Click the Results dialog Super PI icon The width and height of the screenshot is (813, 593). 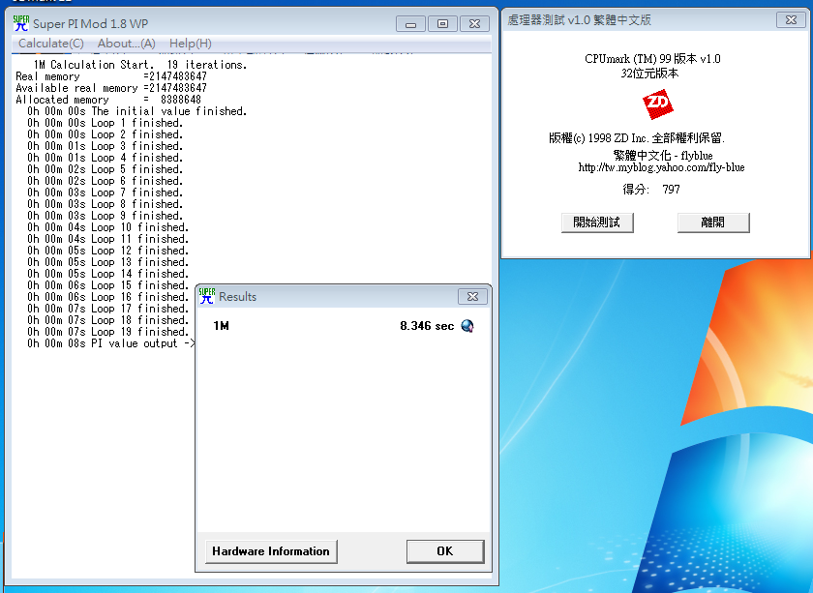(x=207, y=296)
